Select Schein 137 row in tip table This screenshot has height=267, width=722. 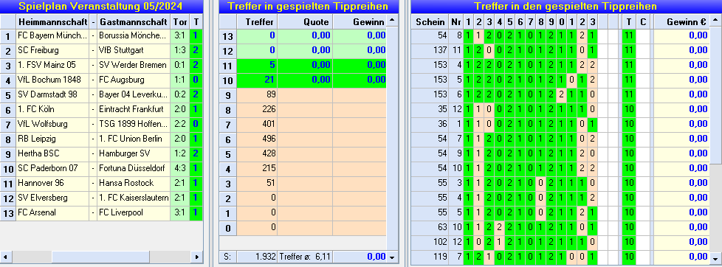pyautogui.click(x=560, y=51)
